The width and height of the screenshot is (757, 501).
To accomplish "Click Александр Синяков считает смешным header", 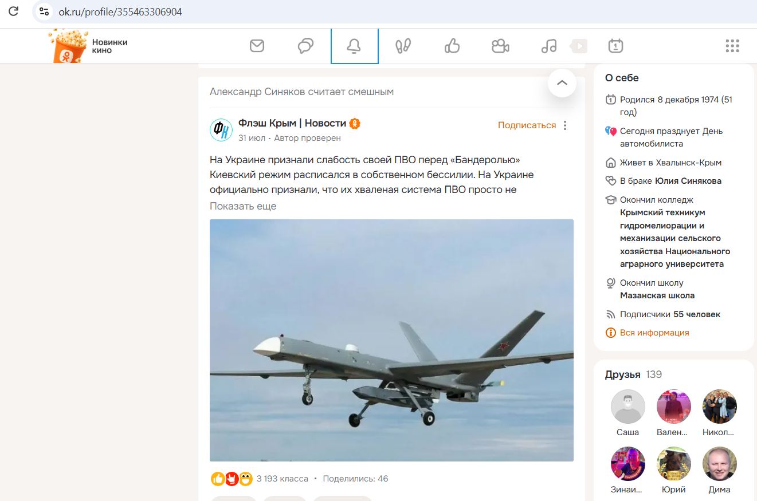I will click(301, 92).
